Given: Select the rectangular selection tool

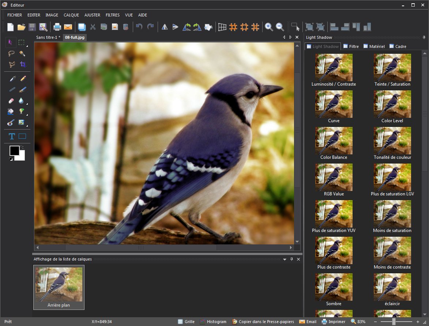Looking at the screenshot, I should (21, 42).
